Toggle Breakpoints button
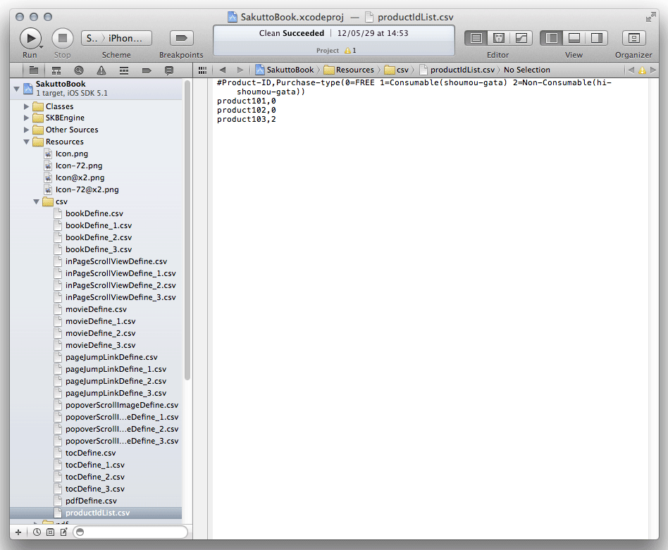Screen dimensions: 668x550 tap(182, 38)
